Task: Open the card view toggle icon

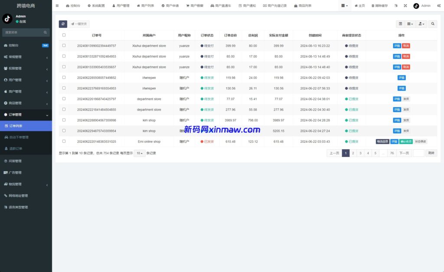Action: point(401,24)
